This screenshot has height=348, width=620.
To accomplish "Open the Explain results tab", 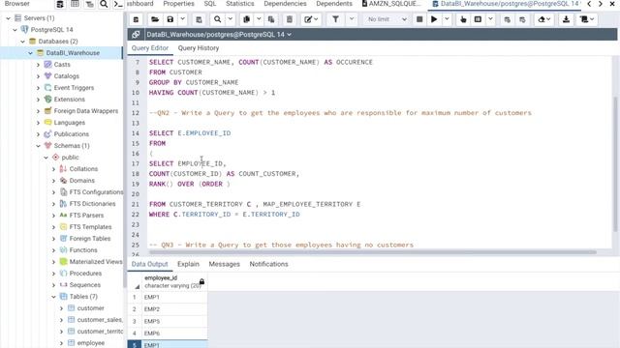I will pyautogui.click(x=188, y=264).
